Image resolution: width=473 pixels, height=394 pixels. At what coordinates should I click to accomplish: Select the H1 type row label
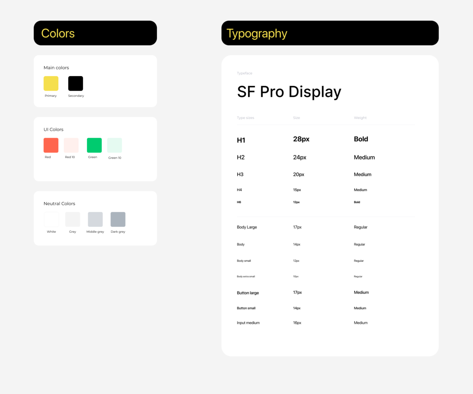click(241, 140)
